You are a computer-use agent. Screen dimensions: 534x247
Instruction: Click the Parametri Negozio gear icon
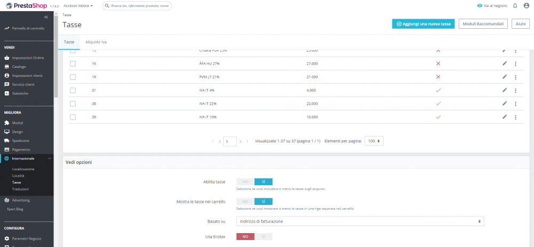pos(6,238)
